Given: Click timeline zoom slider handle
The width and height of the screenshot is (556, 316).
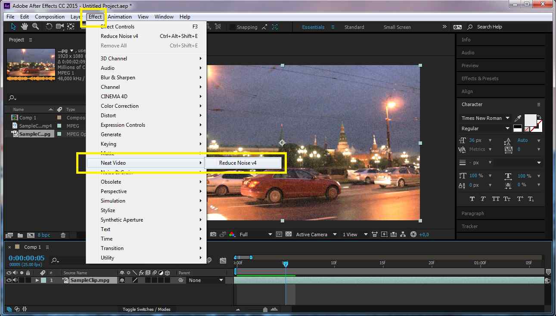Looking at the screenshot, I should (265, 309).
